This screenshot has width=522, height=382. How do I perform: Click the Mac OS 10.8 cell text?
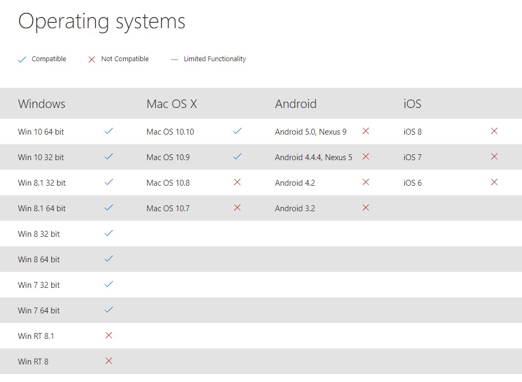click(x=168, y=183)
